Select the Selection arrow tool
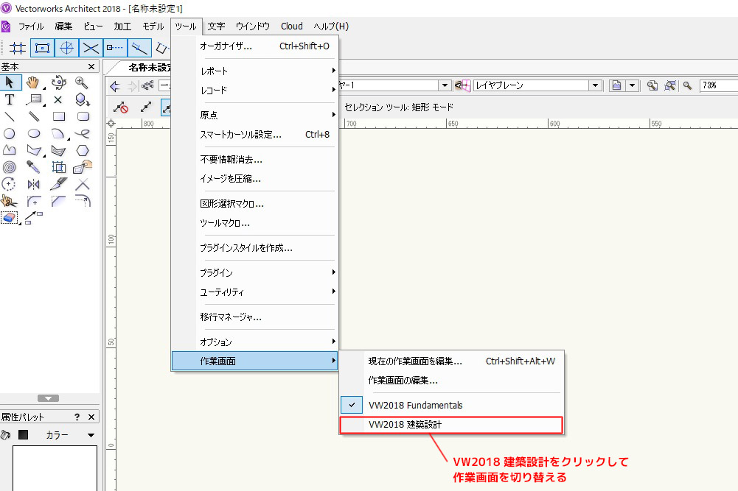The width and height of the screenshot is (738, 491). (10, 82)
